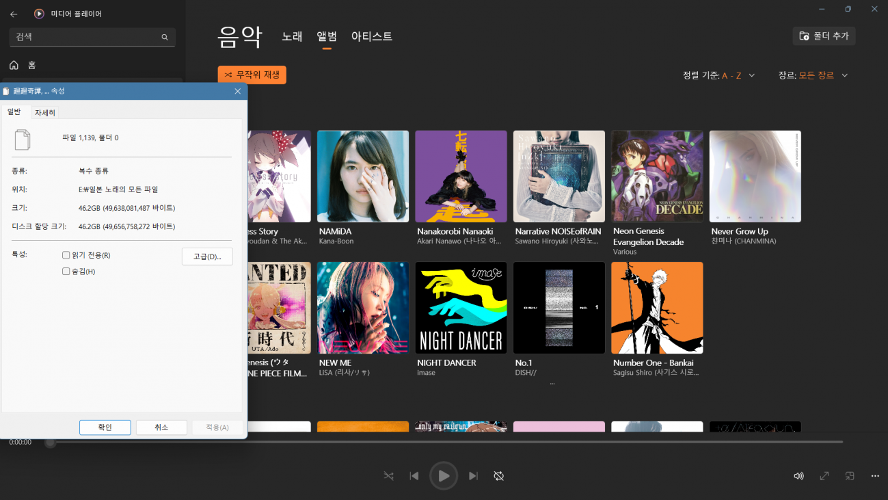Skip to next track
The image size is (888, 500).
click(x=473, y=476)
